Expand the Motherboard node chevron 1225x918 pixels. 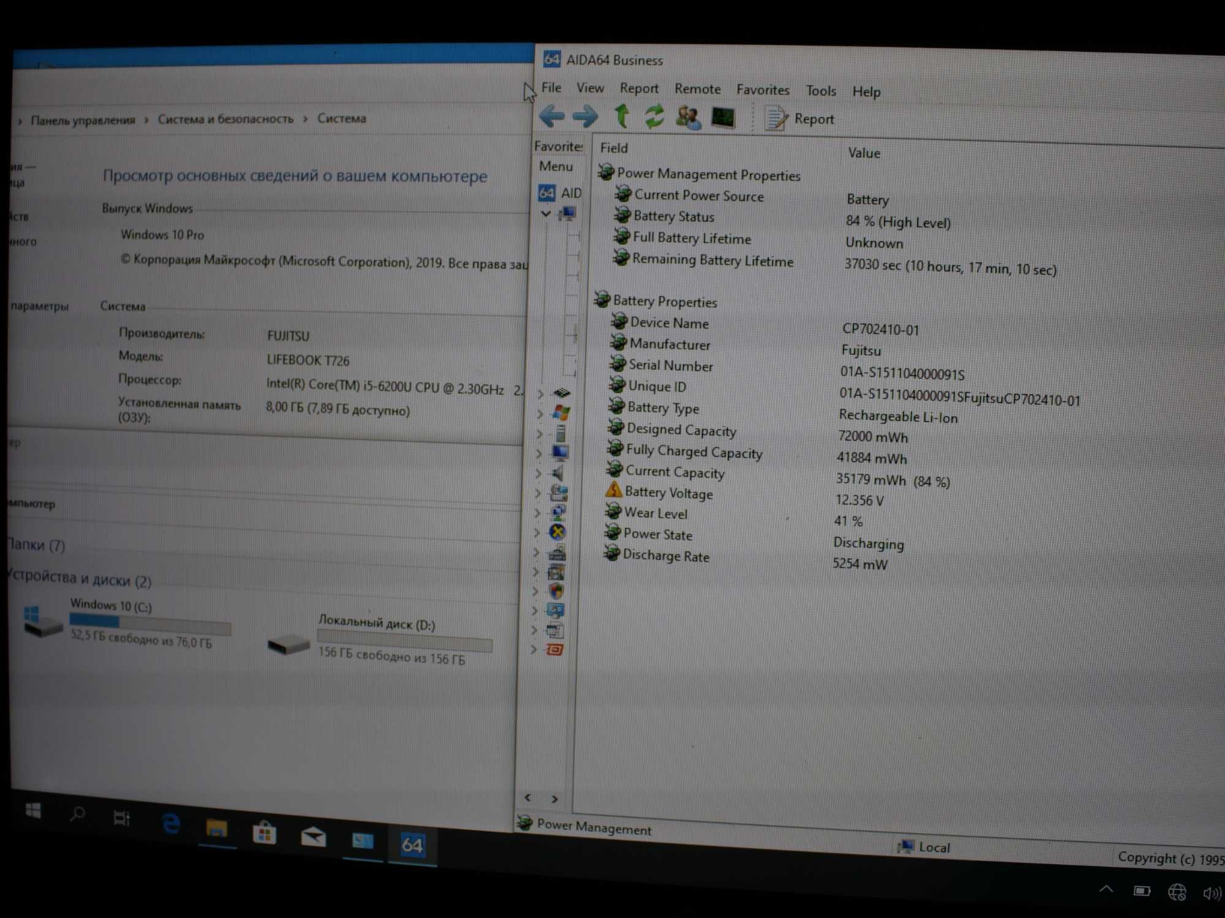click(540, 394)
